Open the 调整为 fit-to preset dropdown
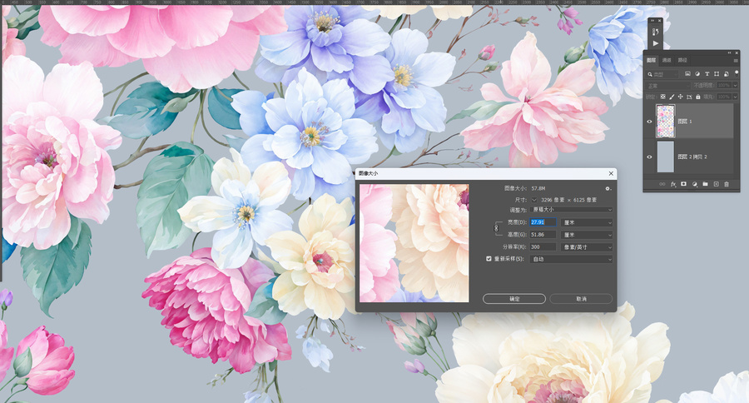The height and width of the screenshot is (403, 749). point(572,210)
